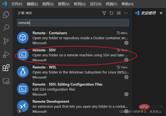The height and width of the screenshot is (116, 166).
Task: Open the 转到(G) menu
Action: click(80, 4)
